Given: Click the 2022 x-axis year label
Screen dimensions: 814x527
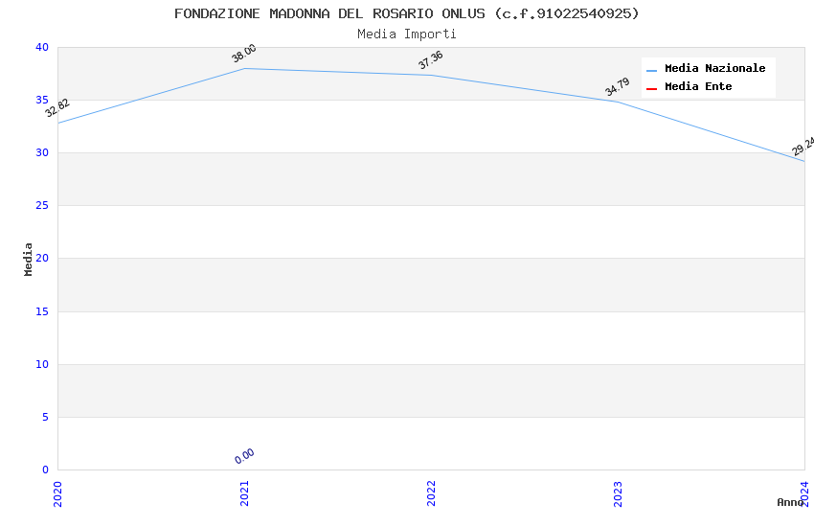Looking at the screenshot, I should click(431, 493).
